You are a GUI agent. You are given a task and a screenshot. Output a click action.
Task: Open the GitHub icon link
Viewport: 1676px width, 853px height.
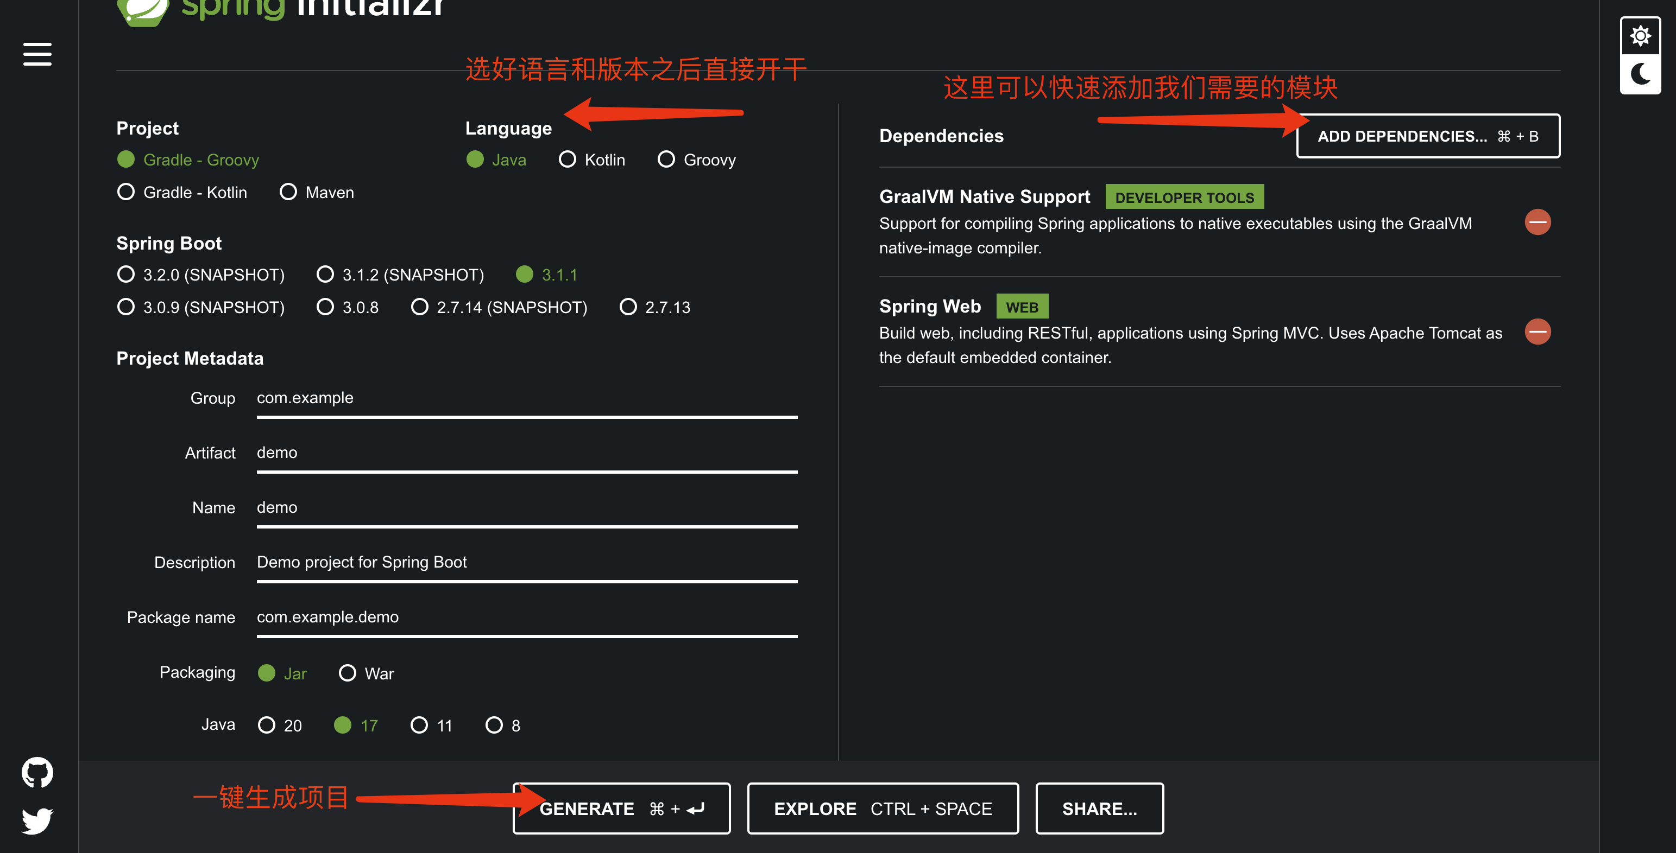click(37, 772)
